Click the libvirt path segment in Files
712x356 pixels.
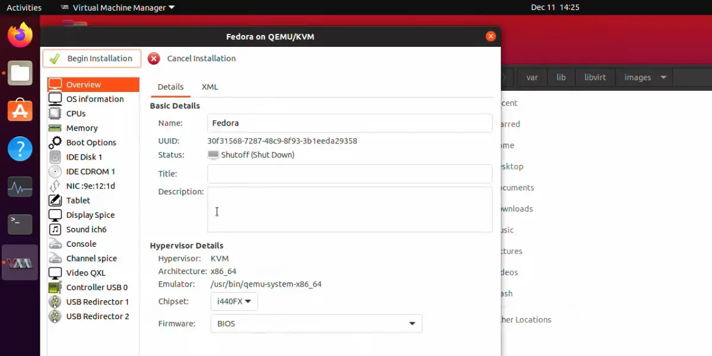(595, 78)
